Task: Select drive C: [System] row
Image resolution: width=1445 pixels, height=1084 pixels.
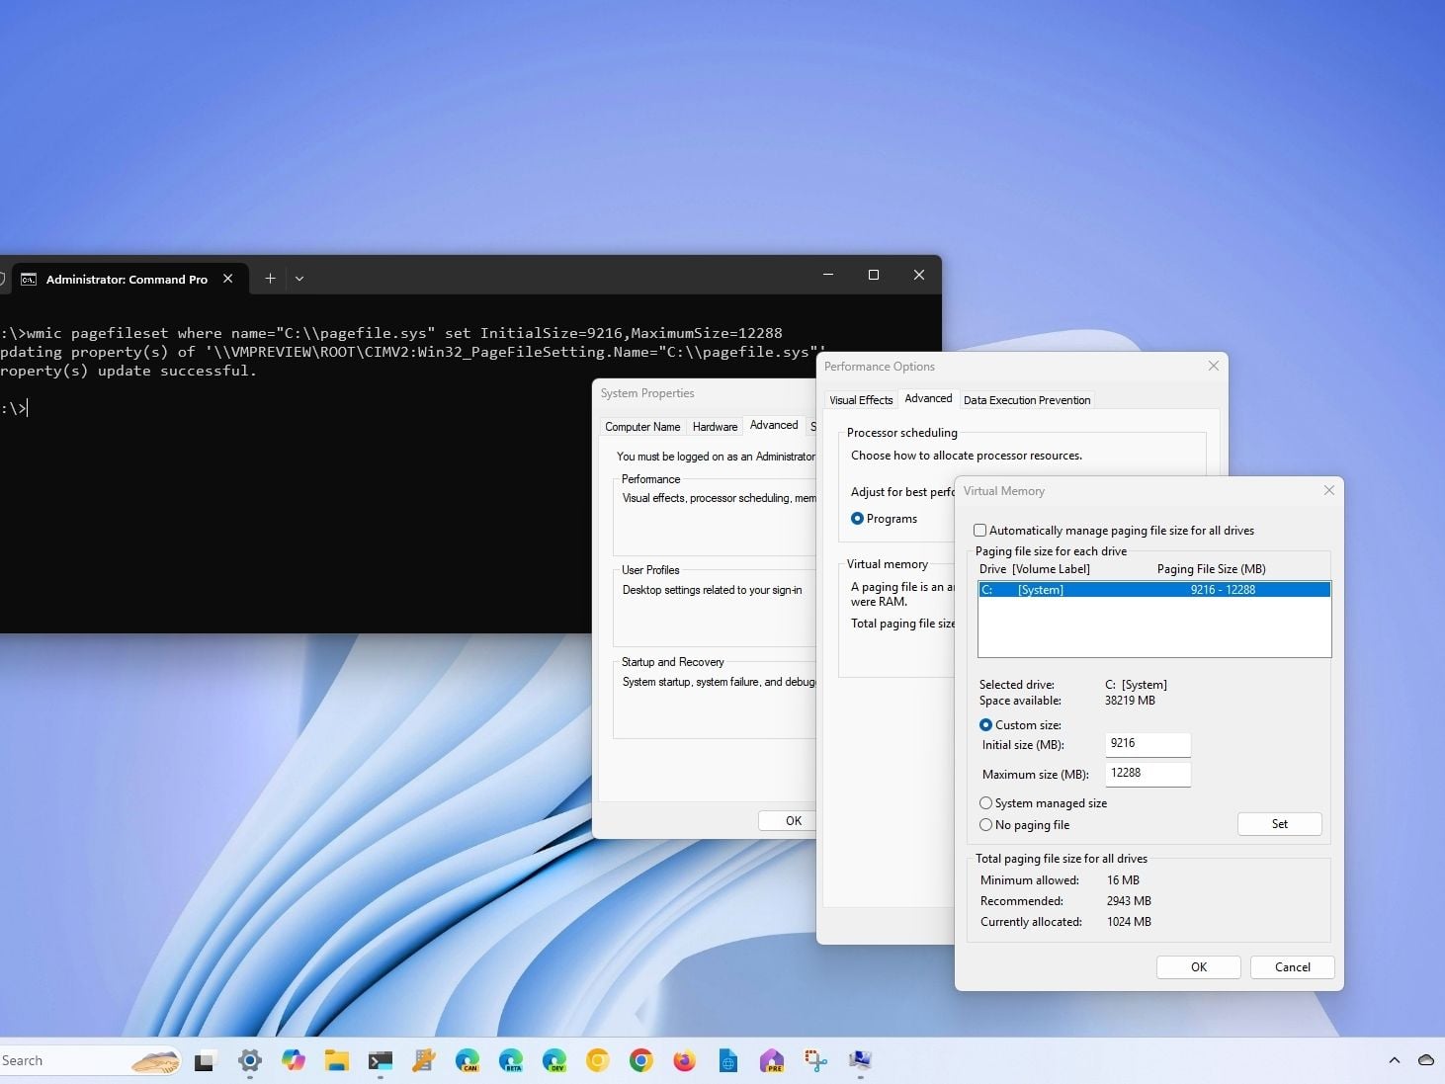Action: (1154, 590)
